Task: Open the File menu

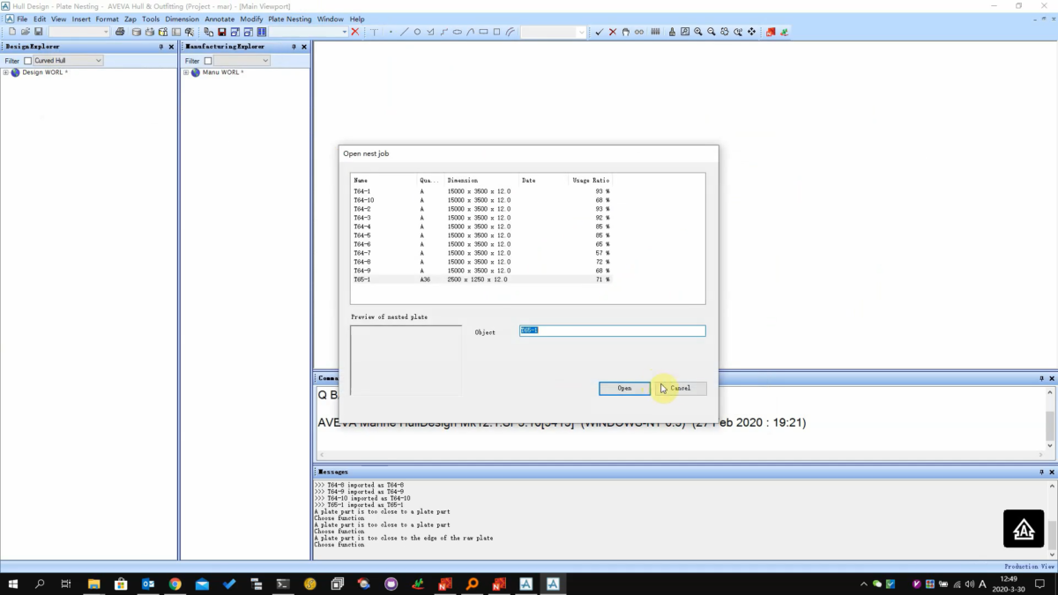Action: pyautogui.click(x=22, y=19)
